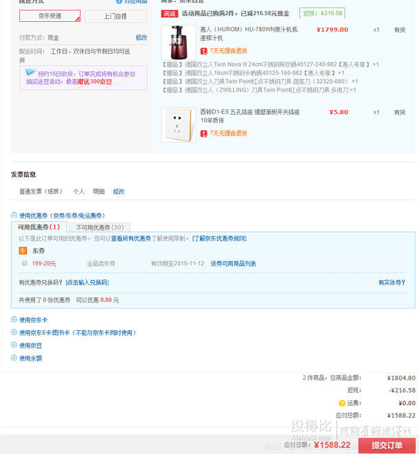Image resolution: width=419 pixels, height=454 pixels.
Task: Select 上门自提 pickup option
Action: point(115,16)
